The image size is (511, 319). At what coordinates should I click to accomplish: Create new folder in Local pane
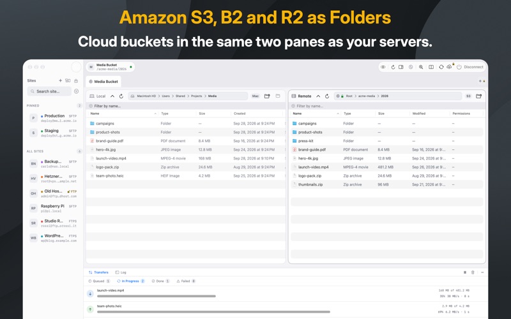(x=267, y=96)
